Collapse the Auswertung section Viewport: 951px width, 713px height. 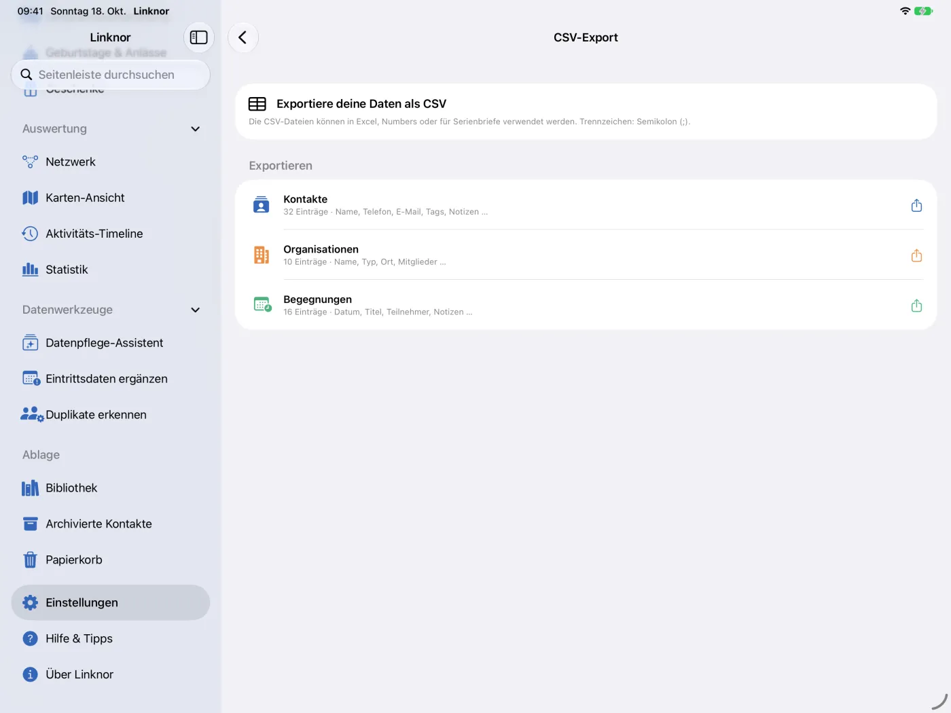(196, 129)
